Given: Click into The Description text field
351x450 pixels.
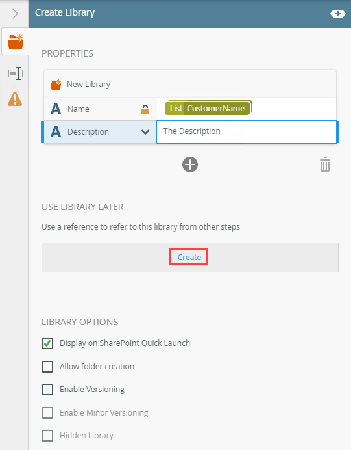Looking at the screenshot, I should [246, 132].
